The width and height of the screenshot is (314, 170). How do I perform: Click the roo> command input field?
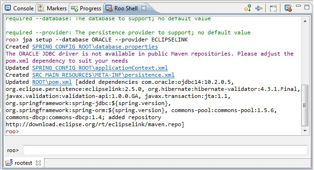[x=165, y=150]
